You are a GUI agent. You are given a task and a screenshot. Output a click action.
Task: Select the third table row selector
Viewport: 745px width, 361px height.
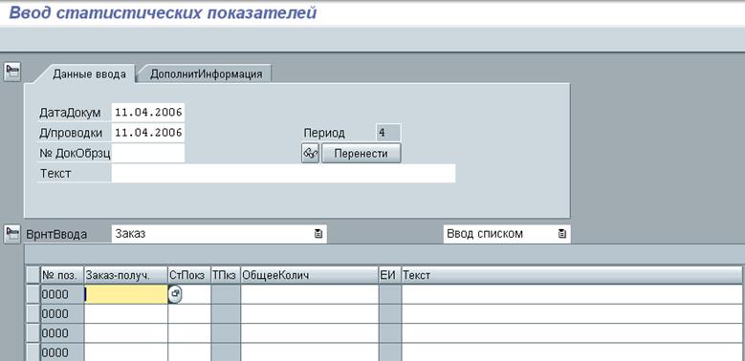33,333
